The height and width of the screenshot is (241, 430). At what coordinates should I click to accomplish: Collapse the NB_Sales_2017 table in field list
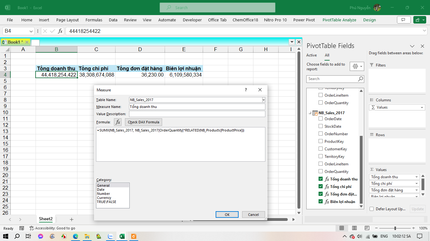[310, 113]
